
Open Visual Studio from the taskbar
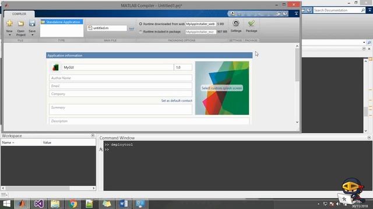pyautogui.click(x=39, y=204)
